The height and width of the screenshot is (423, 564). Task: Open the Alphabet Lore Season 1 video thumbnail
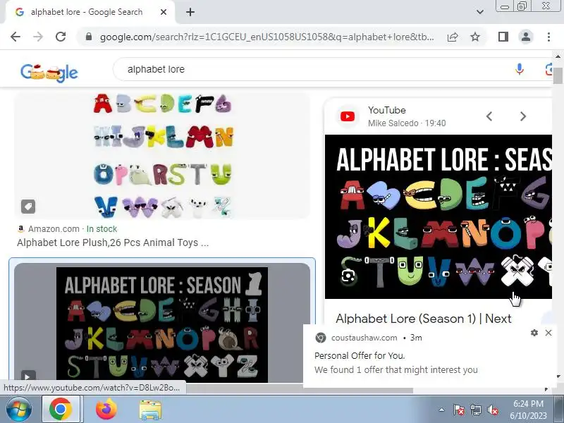click(162, 323)
